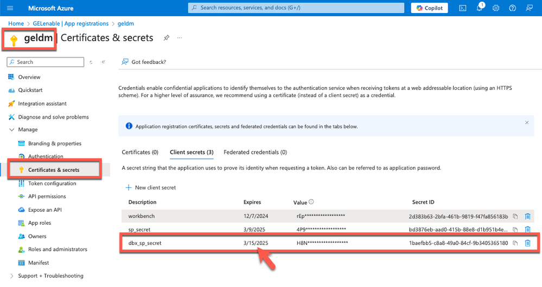Switch to the Certificates (0) tab
This screenshot has height=287, width=542.
[x=140, y=153]
